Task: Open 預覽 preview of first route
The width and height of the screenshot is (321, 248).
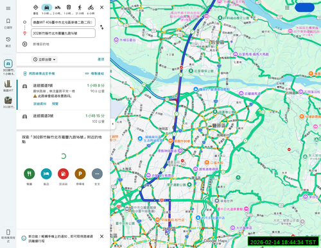Action: (55, 104)
